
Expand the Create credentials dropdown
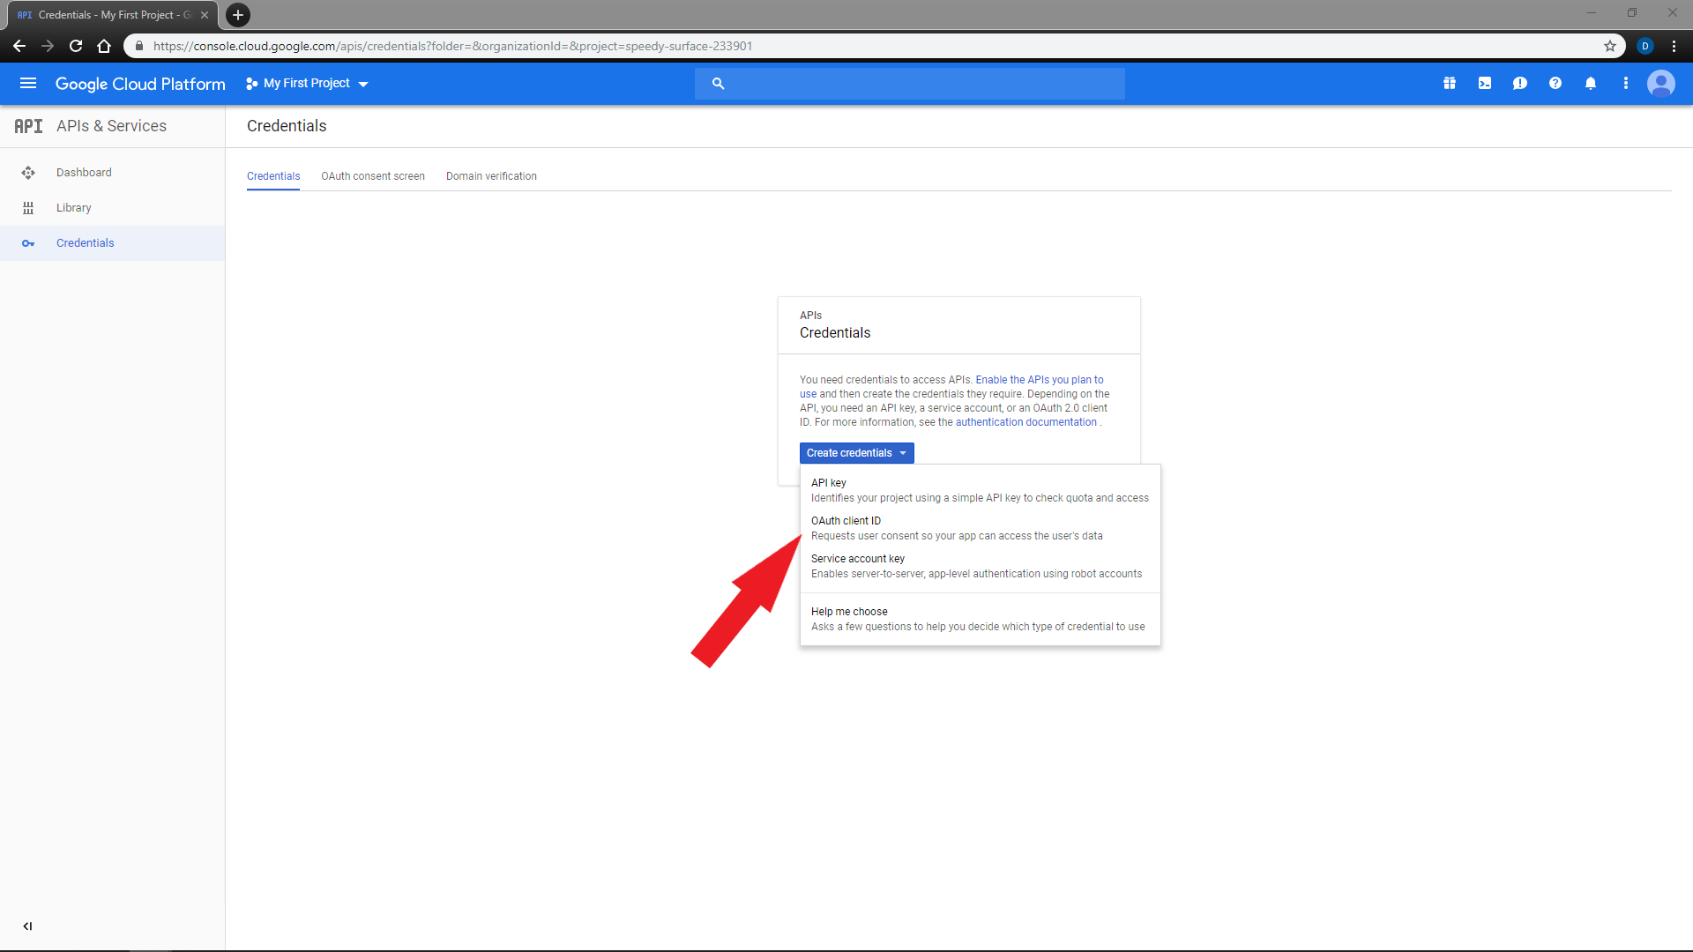[x=856, y=452]
